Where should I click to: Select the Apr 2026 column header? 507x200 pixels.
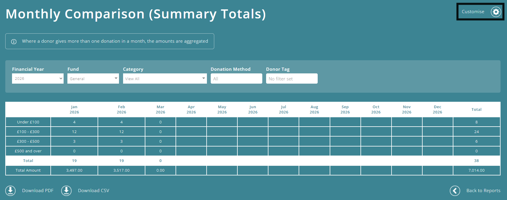191,109
